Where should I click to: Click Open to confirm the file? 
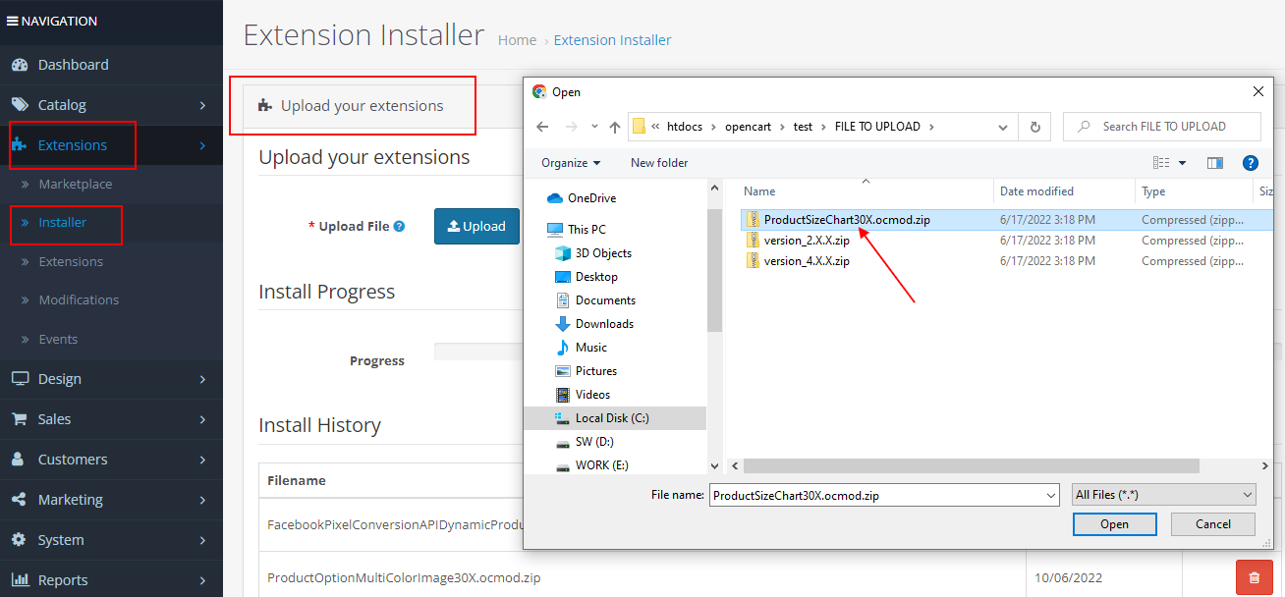1114,524
